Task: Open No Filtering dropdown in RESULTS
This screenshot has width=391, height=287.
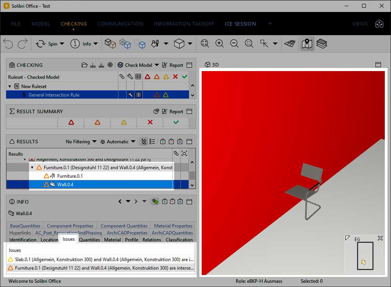Action: click(81, 142)
